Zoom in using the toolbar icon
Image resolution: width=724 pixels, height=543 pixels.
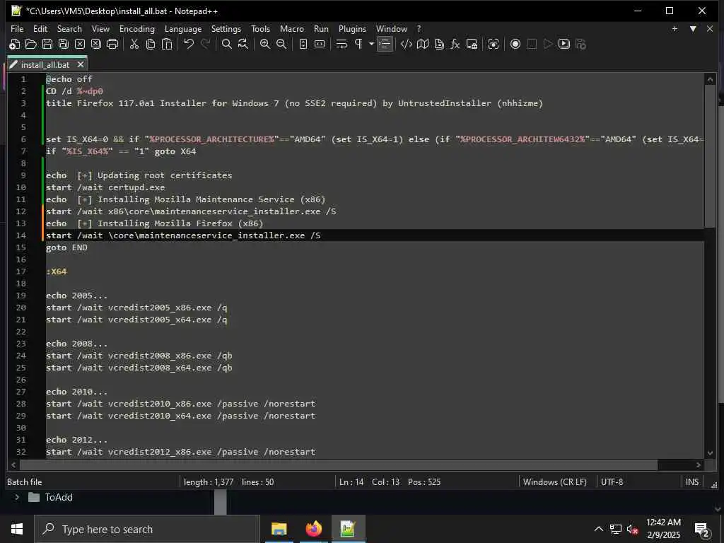tap(264, 45)
